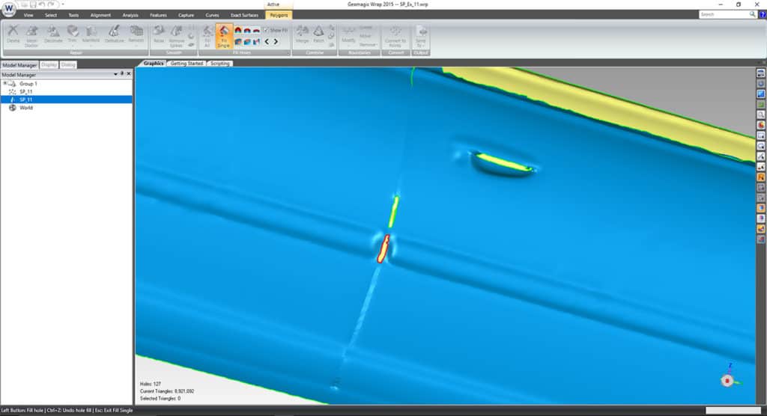This screenshot has width=767, height=416.
Task: Open the Manifold tool dropdown
Action: pos(91,34)
